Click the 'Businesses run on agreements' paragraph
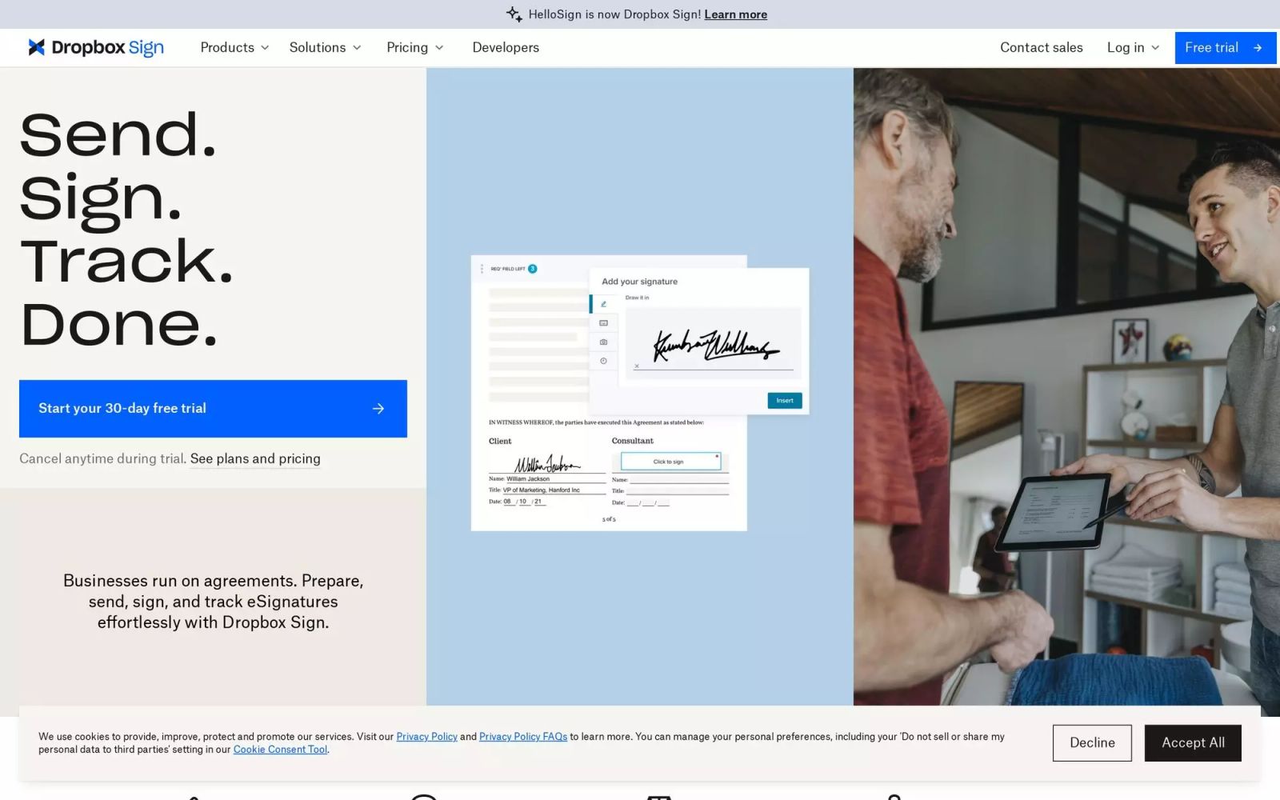Screen dimensions: 1280x800 (213, 602)
